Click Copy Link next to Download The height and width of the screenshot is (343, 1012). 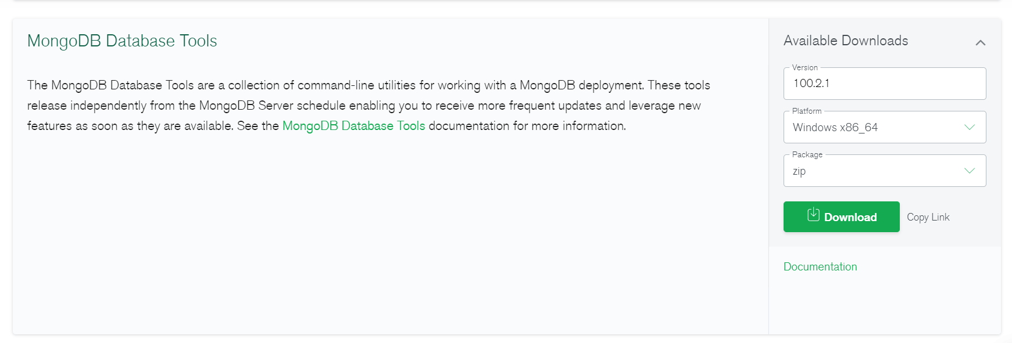(x=928, y=217)
